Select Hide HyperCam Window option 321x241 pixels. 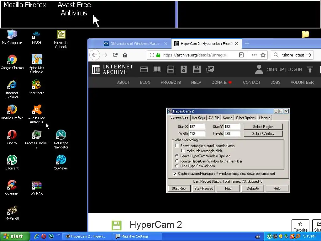pyautogui.click(x=177, y=166)
